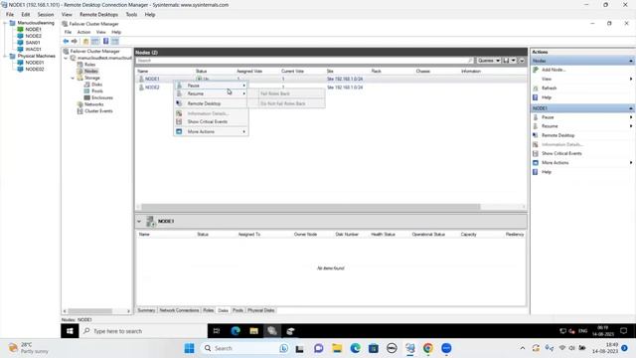Collapse the Storage tree node
636x358 pixels.
(x=73, y=78)
